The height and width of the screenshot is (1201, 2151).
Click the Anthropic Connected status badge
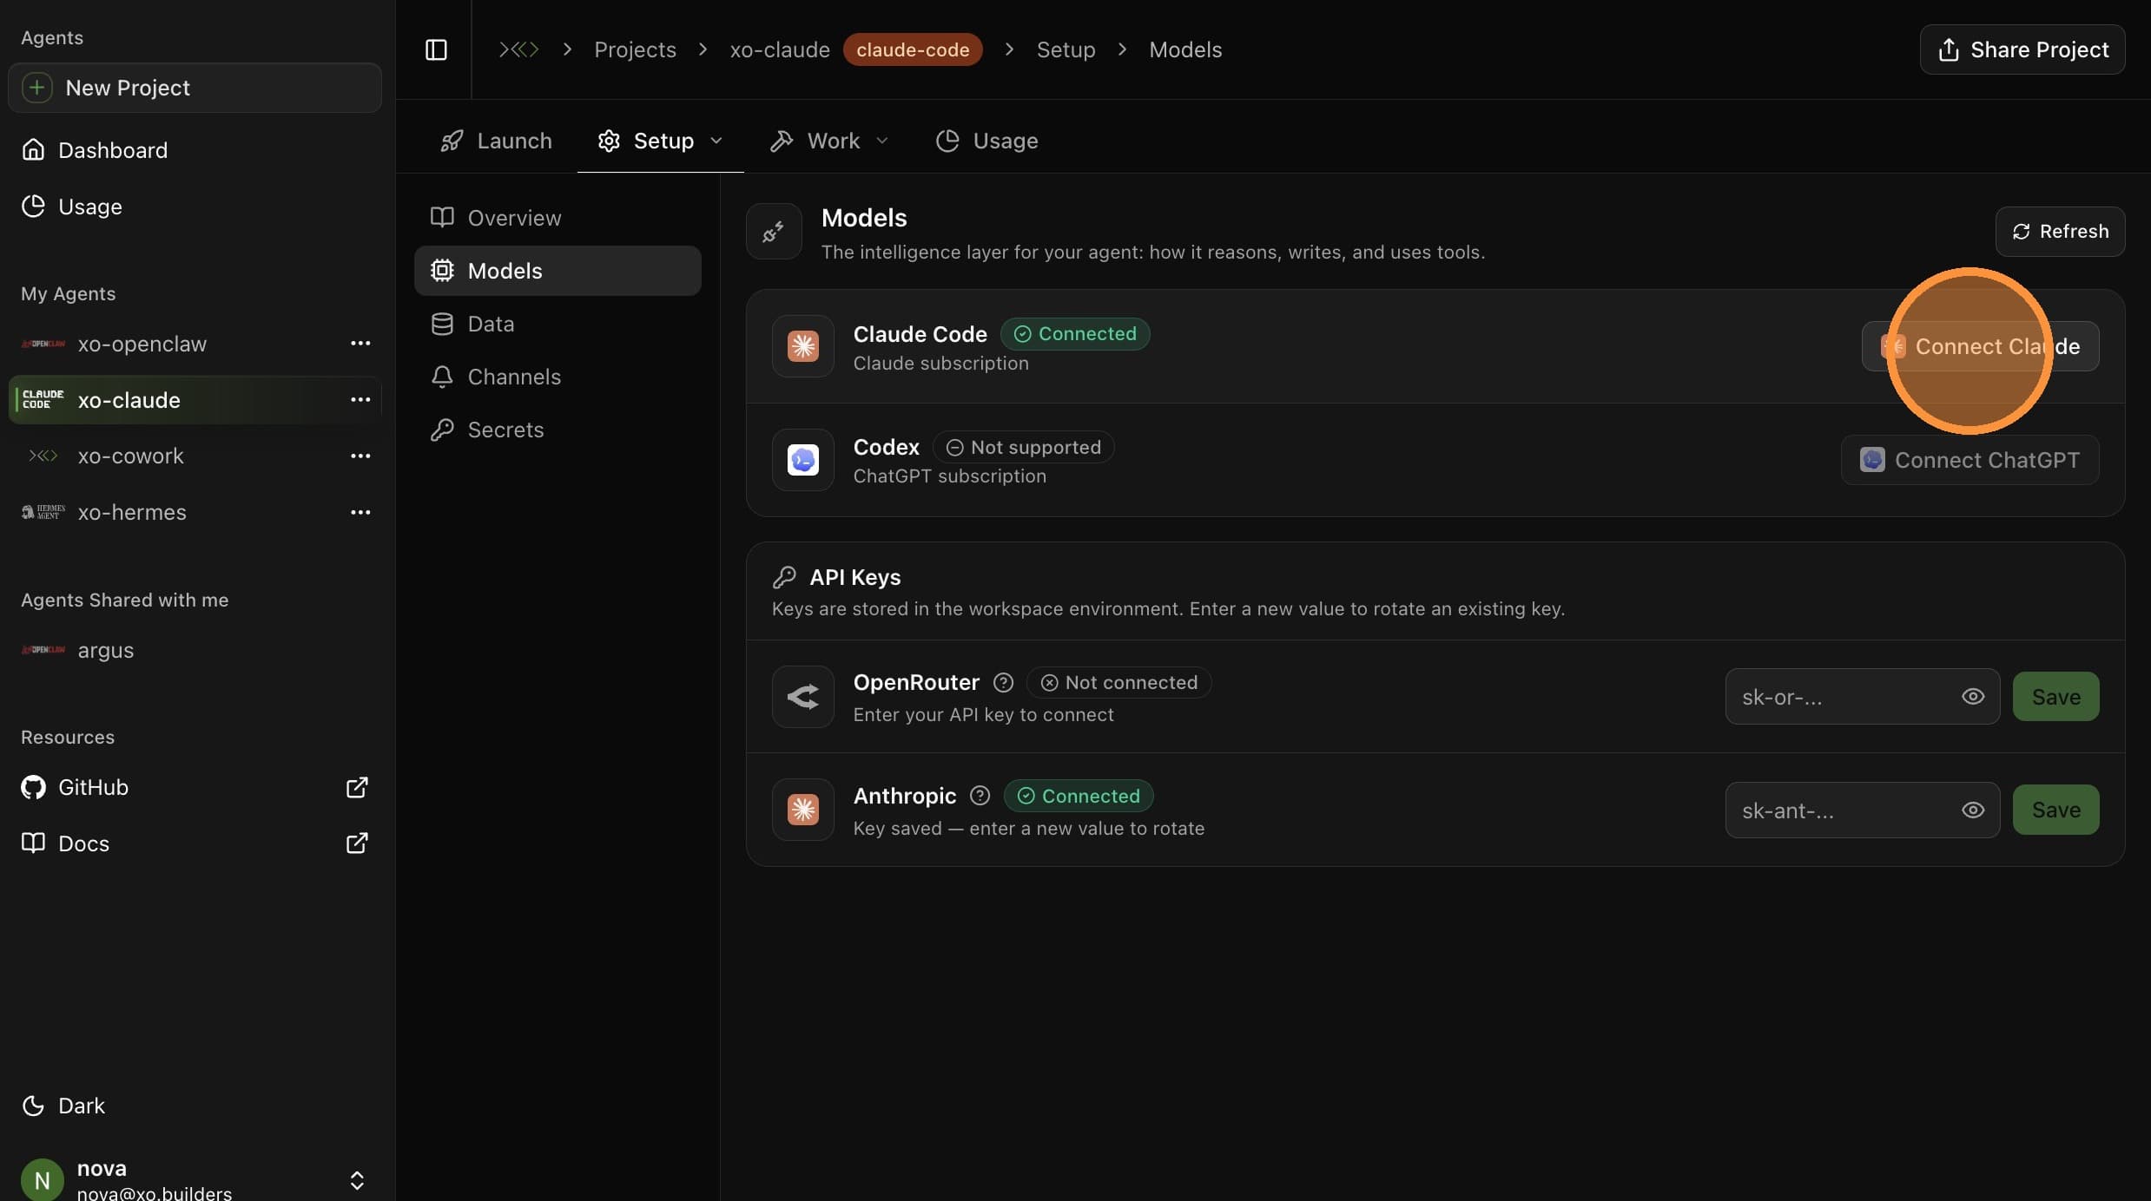pos(1079,796)
